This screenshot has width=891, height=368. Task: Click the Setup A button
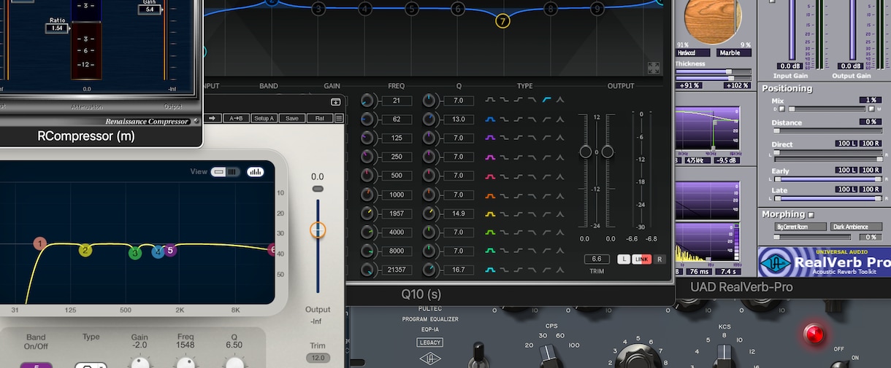[x=264, y=118]
